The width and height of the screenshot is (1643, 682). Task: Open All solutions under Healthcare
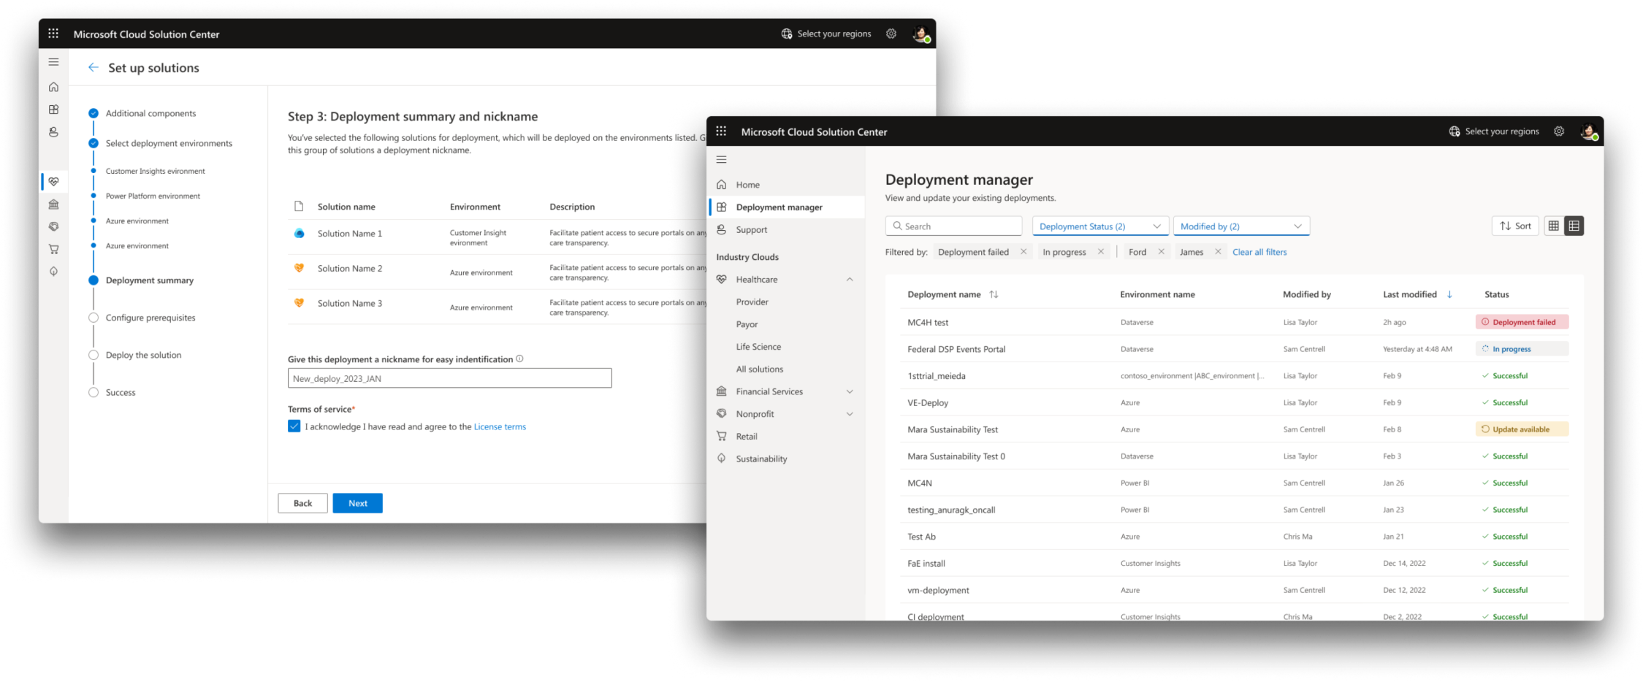click(759, 369)
